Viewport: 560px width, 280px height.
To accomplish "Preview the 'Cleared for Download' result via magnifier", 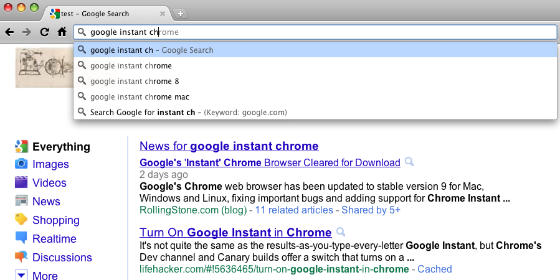I will 409,162.
